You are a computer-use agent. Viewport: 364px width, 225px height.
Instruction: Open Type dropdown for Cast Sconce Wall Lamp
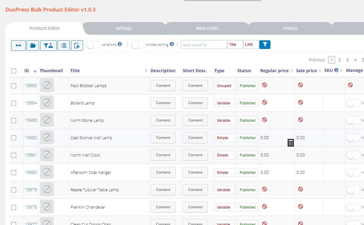[225, 138]
